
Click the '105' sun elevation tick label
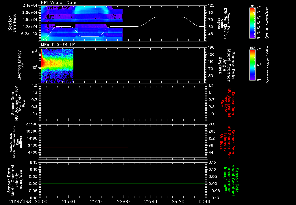211,6
